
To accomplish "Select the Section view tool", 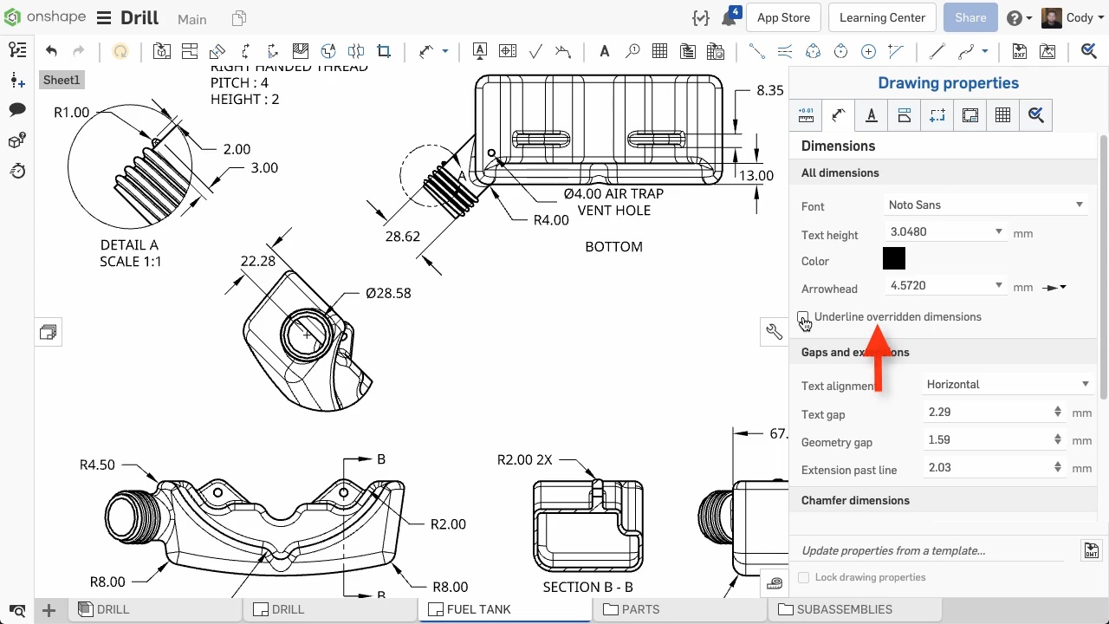I will (245, 51).
